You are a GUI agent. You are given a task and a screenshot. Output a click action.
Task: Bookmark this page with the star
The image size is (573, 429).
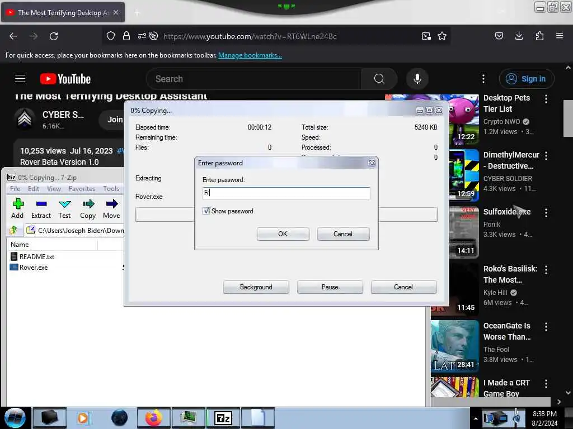pos(442,36)
